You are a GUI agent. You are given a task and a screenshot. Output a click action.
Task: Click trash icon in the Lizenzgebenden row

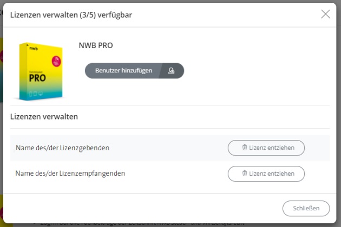click(x=245, y=148)
